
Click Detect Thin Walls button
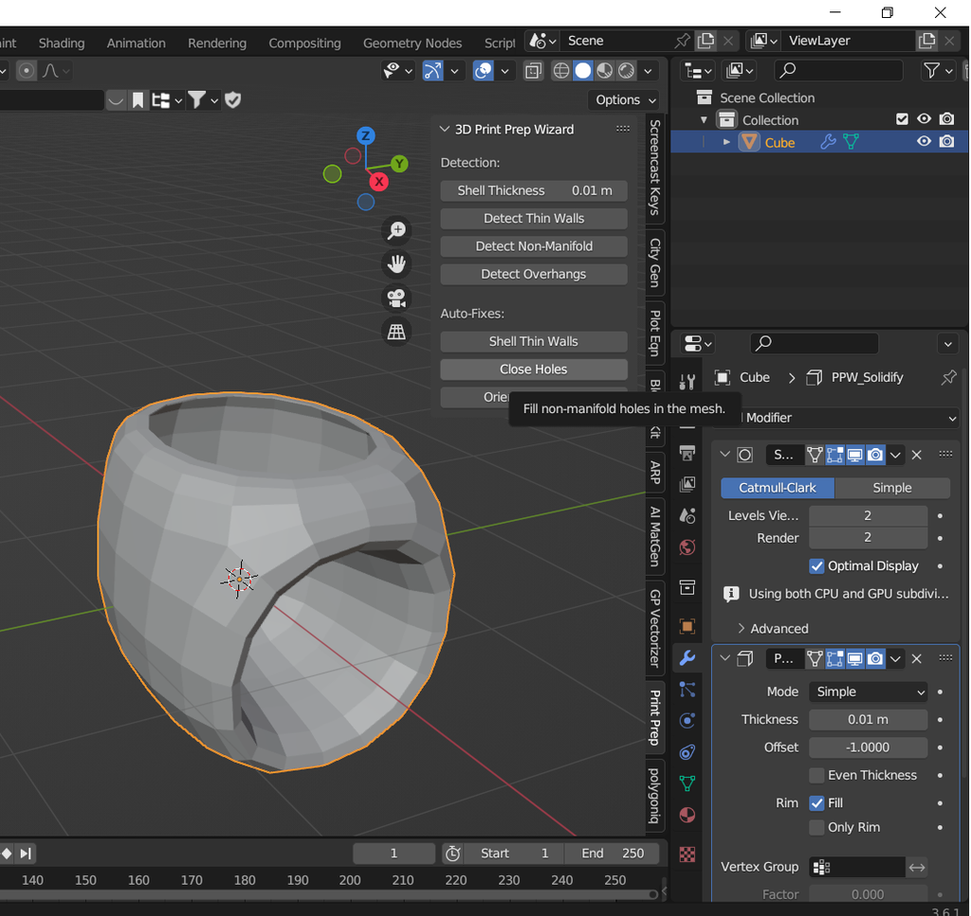[534, 218]
